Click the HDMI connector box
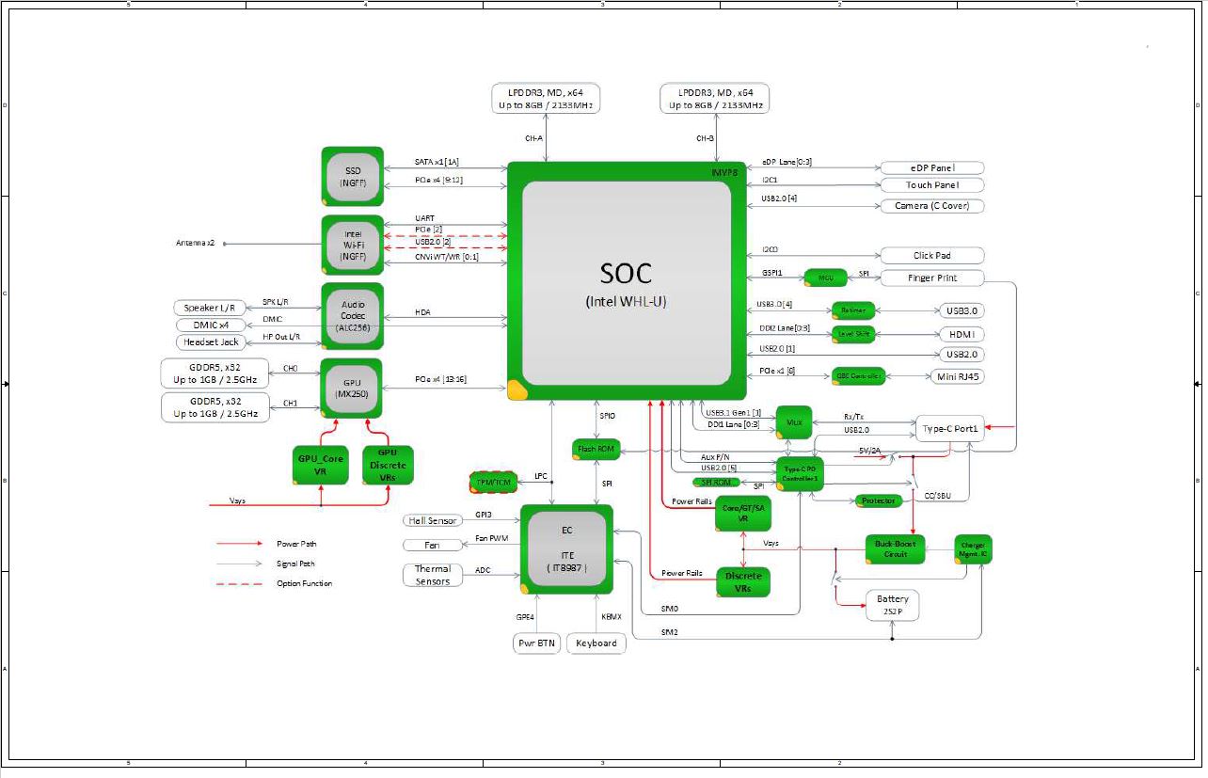The width and height of the screenshot is (1208, 778). [960, 334]
